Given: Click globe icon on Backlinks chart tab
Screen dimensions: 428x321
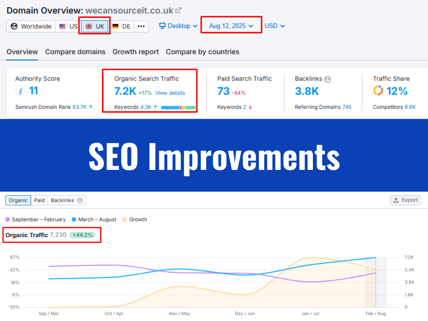Looking at the screenshot, I should [x=80, y=200].
